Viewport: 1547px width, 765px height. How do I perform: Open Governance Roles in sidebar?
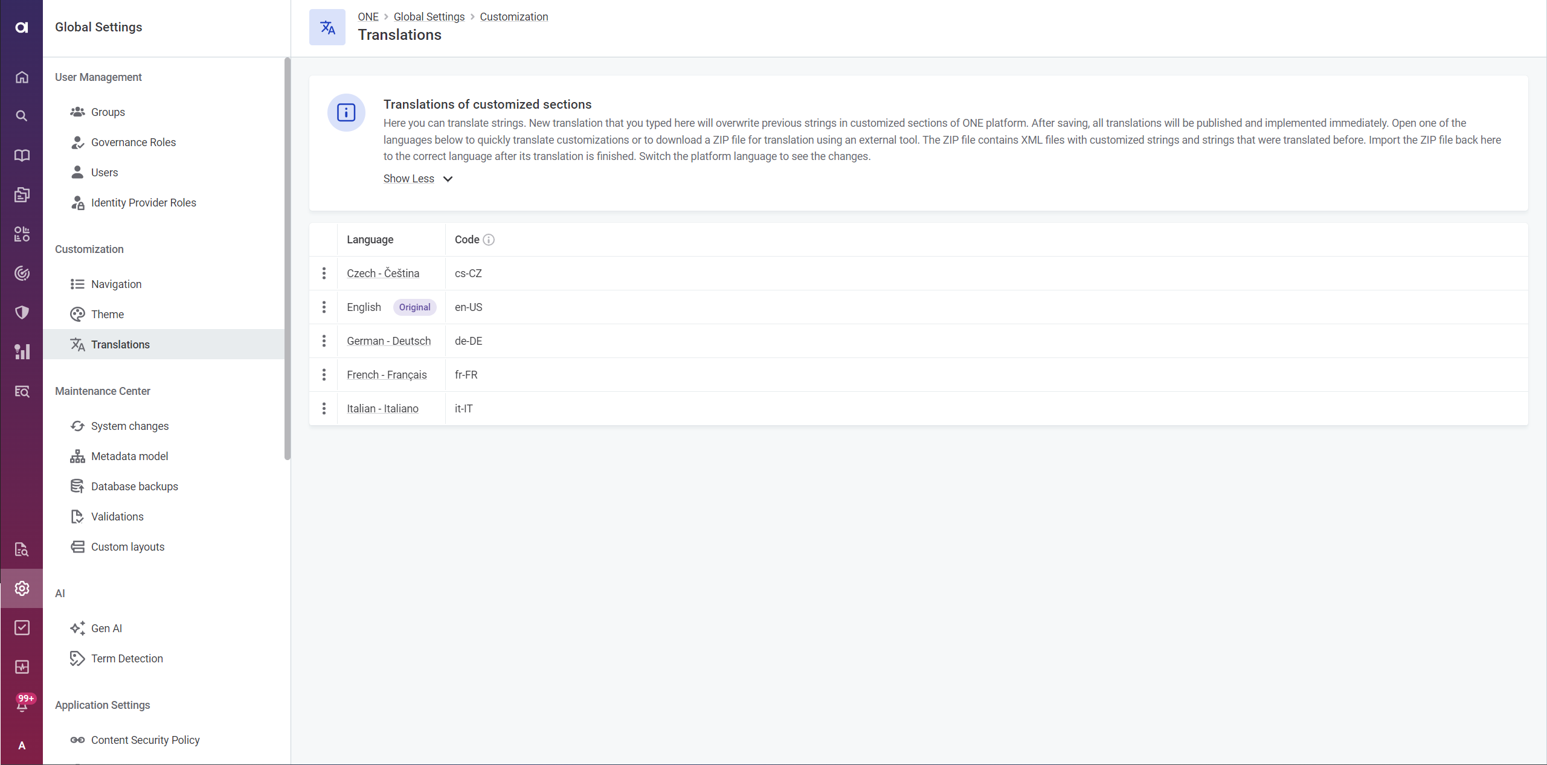(x=133, y=142)
